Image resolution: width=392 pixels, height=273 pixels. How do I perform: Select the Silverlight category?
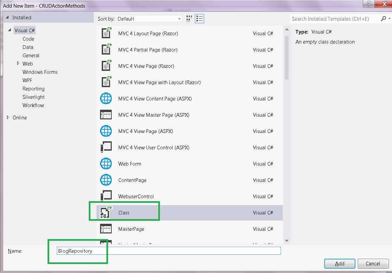tap(34, 97)
